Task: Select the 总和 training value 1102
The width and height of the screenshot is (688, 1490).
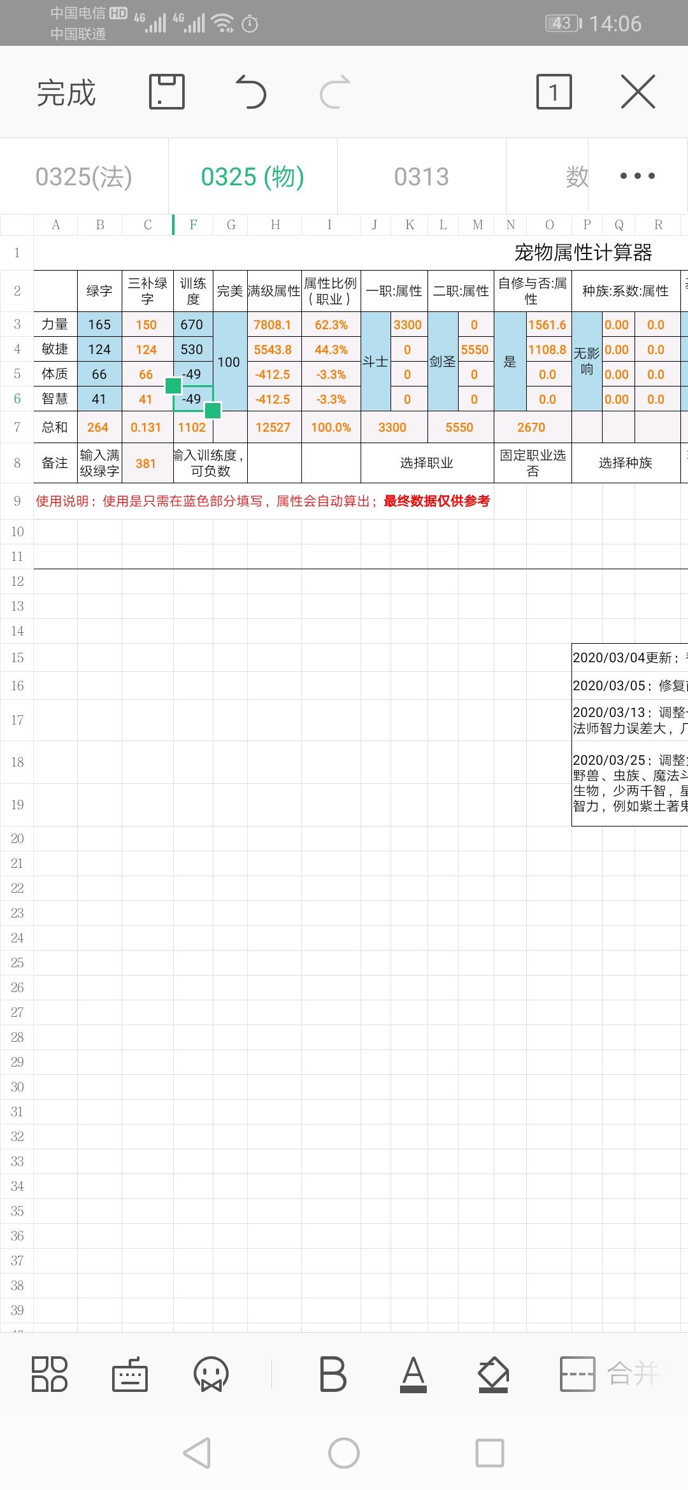Action: 192,427
